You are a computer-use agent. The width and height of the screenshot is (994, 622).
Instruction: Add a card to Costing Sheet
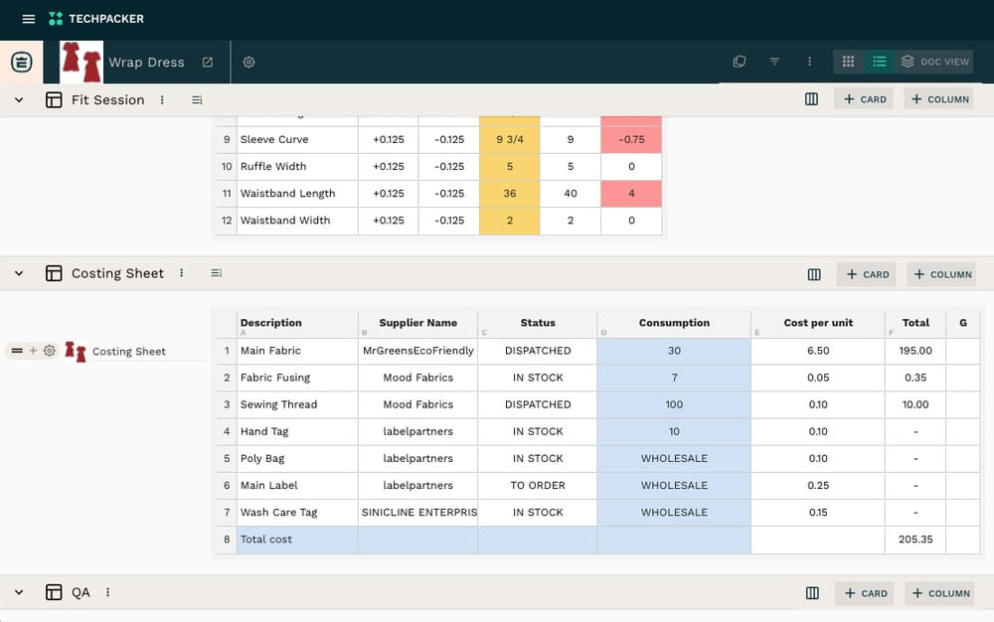[x=867, y=274]
